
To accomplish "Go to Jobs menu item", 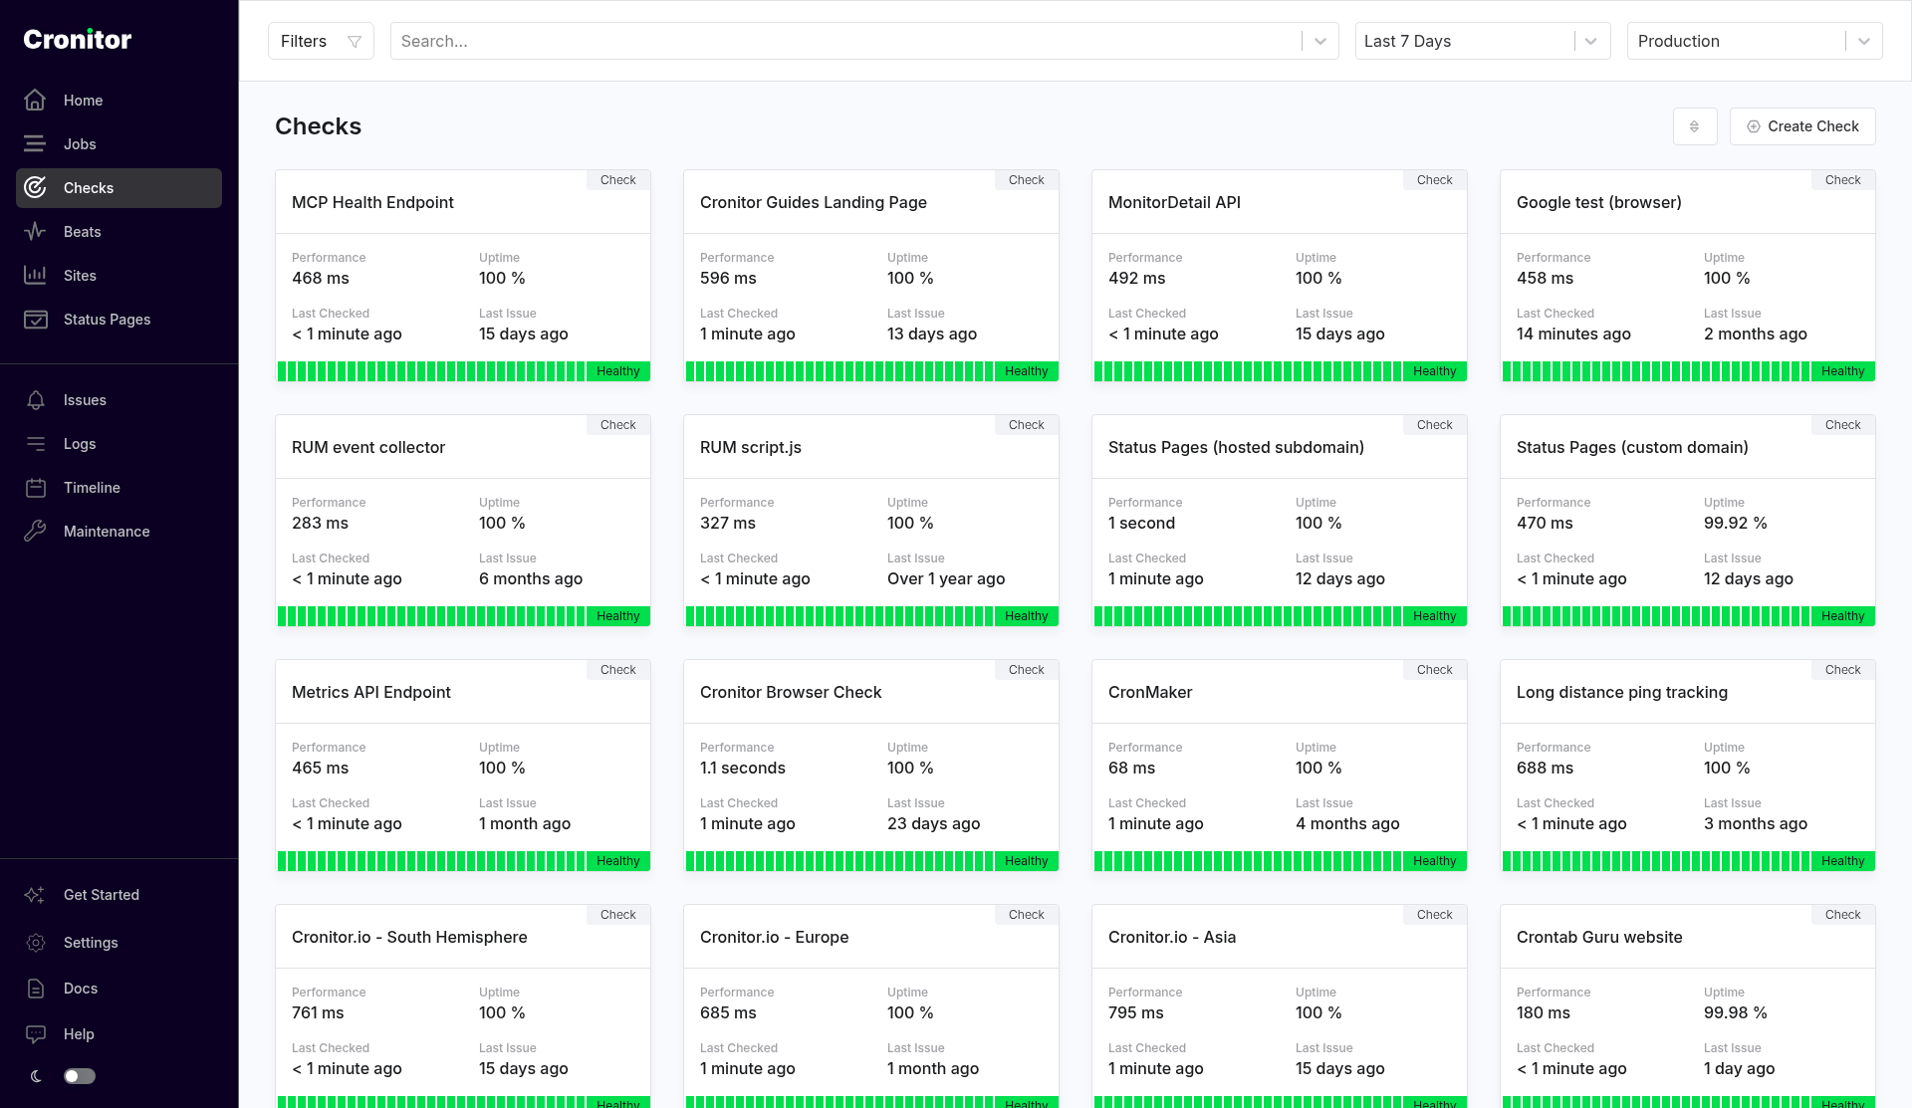I will [x=119, y=144].
